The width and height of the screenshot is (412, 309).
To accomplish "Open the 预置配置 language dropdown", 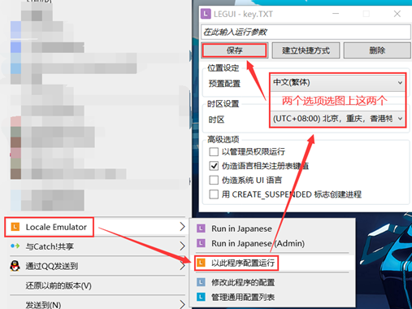I will tap(338, 82).
